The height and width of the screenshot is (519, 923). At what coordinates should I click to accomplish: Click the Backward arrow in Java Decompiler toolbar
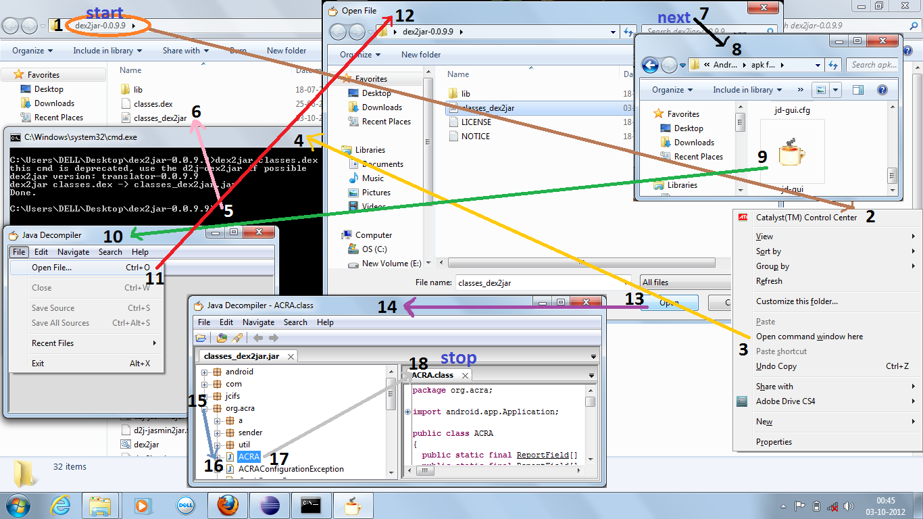[x=258, y=338]
